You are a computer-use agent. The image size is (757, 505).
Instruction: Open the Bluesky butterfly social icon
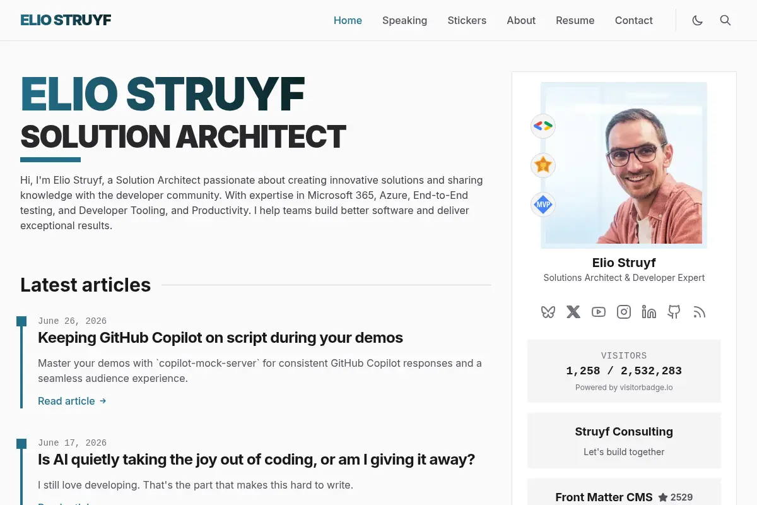tap(548, 312)
